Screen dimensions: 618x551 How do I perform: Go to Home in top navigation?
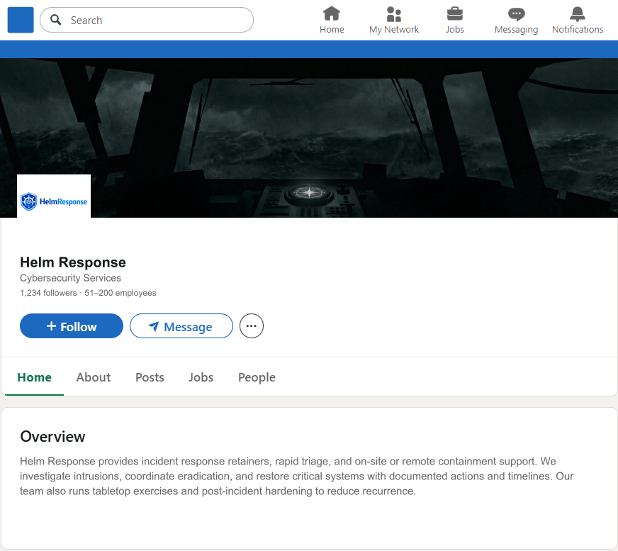click(x=332, y=20)
